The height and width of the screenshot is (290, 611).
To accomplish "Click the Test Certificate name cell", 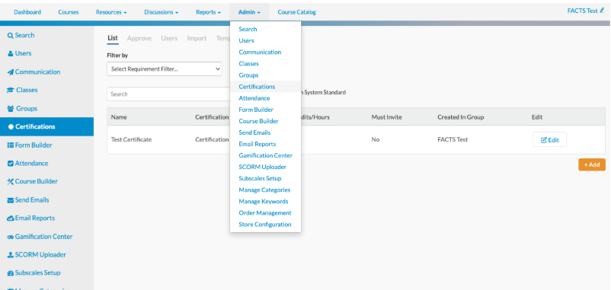I will click(x=131, y=140).
